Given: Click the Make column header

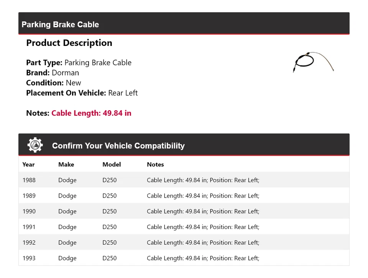Looking at the screenshot, I should [66, 164].
